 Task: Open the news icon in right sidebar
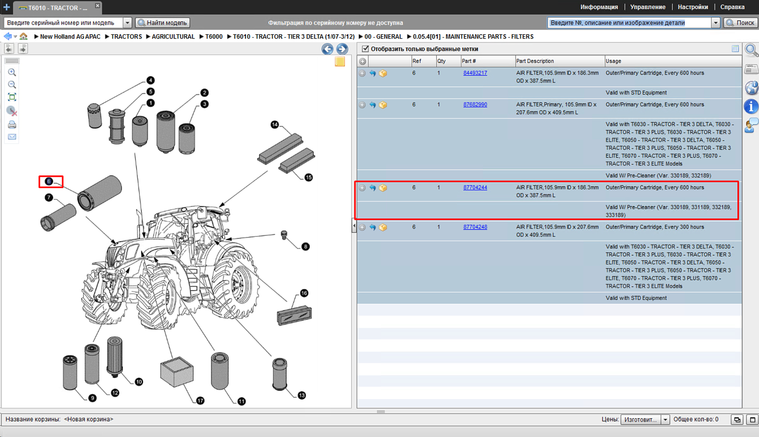pos(751,69)
